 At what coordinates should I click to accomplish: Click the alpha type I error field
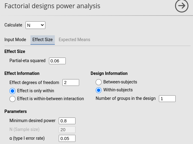point(67,139)
